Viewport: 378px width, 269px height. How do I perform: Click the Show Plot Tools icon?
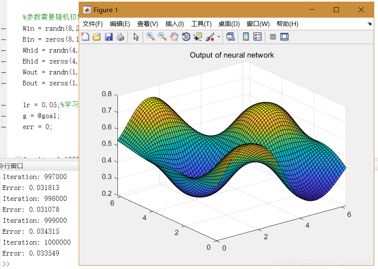click(x=285, y=37)
